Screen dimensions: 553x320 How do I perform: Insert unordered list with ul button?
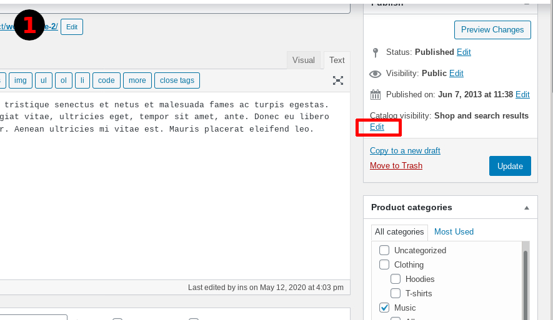44,80
